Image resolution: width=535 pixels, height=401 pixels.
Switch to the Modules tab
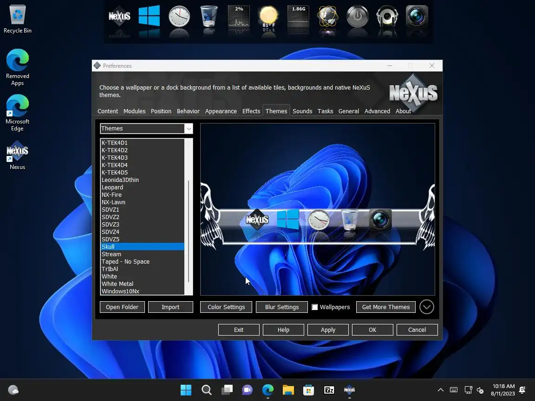click(134, 111)
